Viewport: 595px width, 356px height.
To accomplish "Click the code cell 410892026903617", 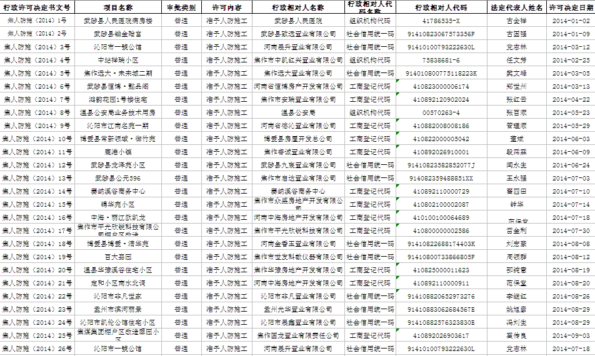I will [441, 335].
